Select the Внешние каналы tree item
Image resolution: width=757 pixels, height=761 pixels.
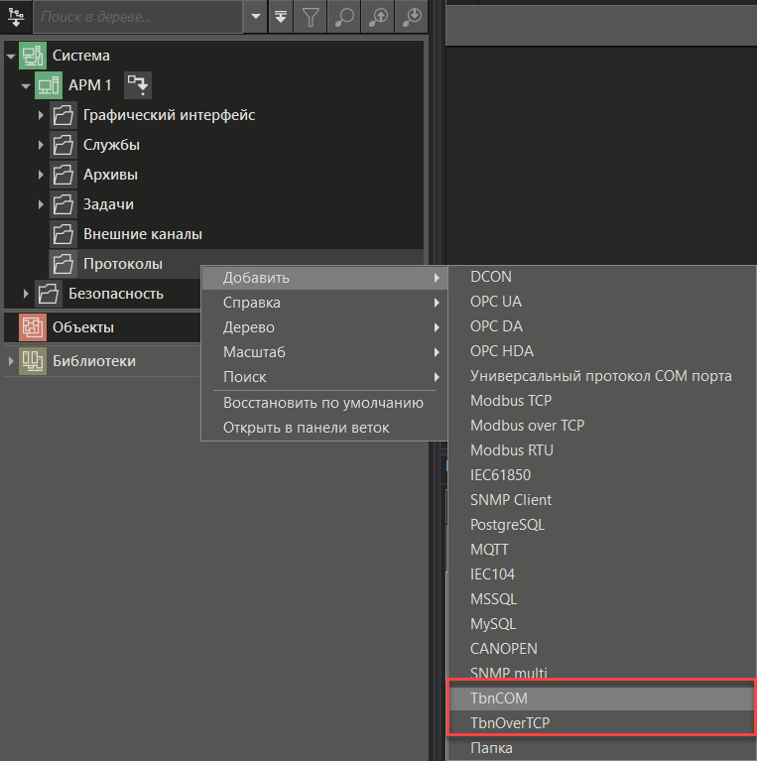142,234
